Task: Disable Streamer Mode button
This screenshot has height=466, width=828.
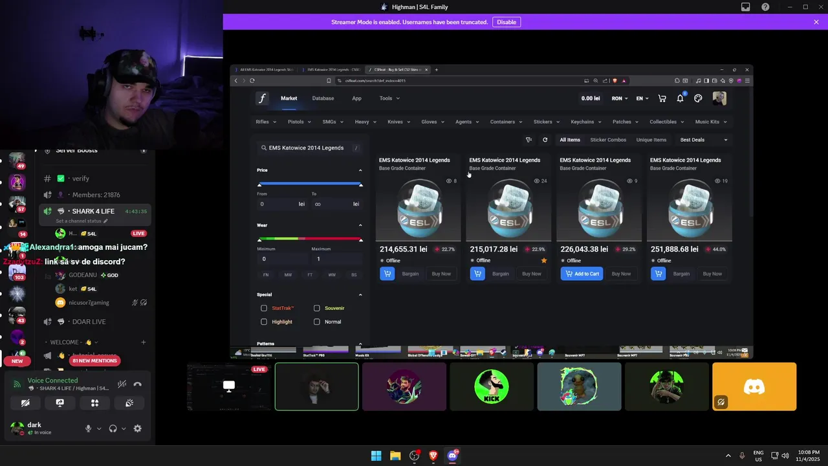Action: 507,22
